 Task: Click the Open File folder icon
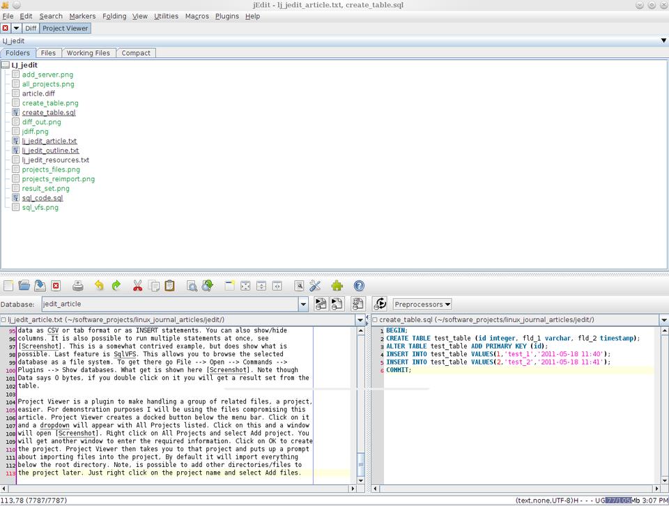24,286
